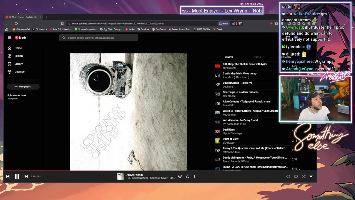Click the YouTube Music logo
355x200 pixels.
point(21,38)
